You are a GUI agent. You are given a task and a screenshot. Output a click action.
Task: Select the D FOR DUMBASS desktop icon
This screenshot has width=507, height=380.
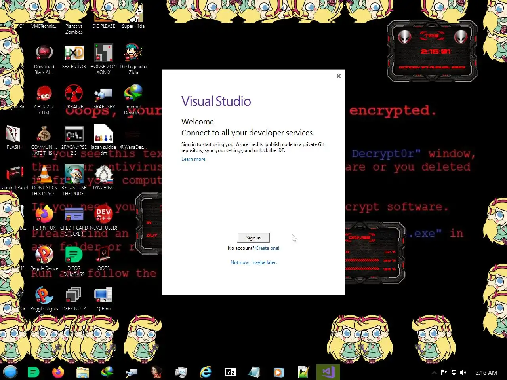click(x=74, y=261)
